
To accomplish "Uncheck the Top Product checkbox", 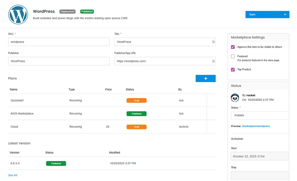I will [x=233, y=70].
